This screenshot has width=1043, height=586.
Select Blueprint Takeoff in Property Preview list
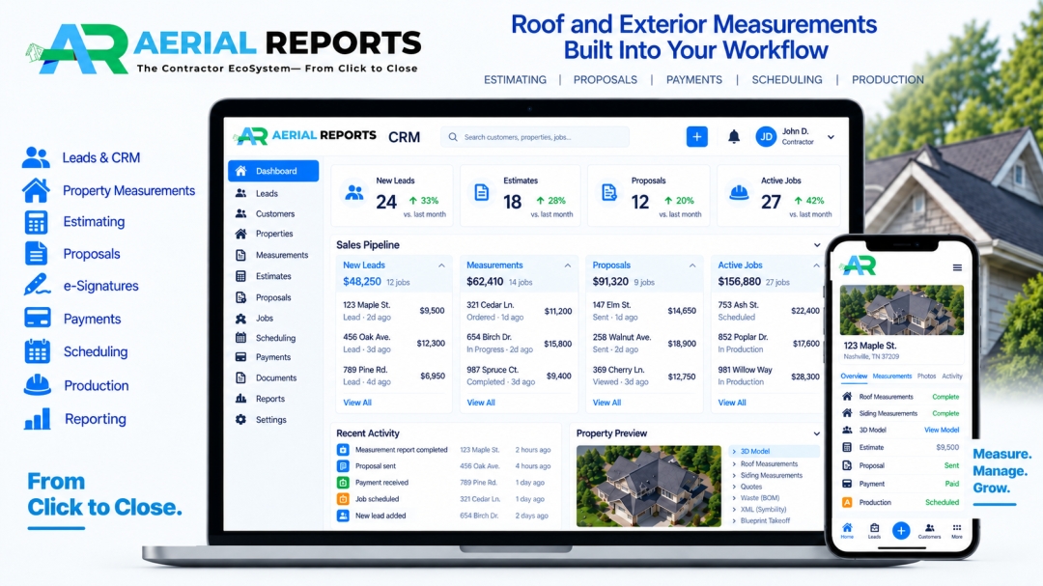click(765, 520)
